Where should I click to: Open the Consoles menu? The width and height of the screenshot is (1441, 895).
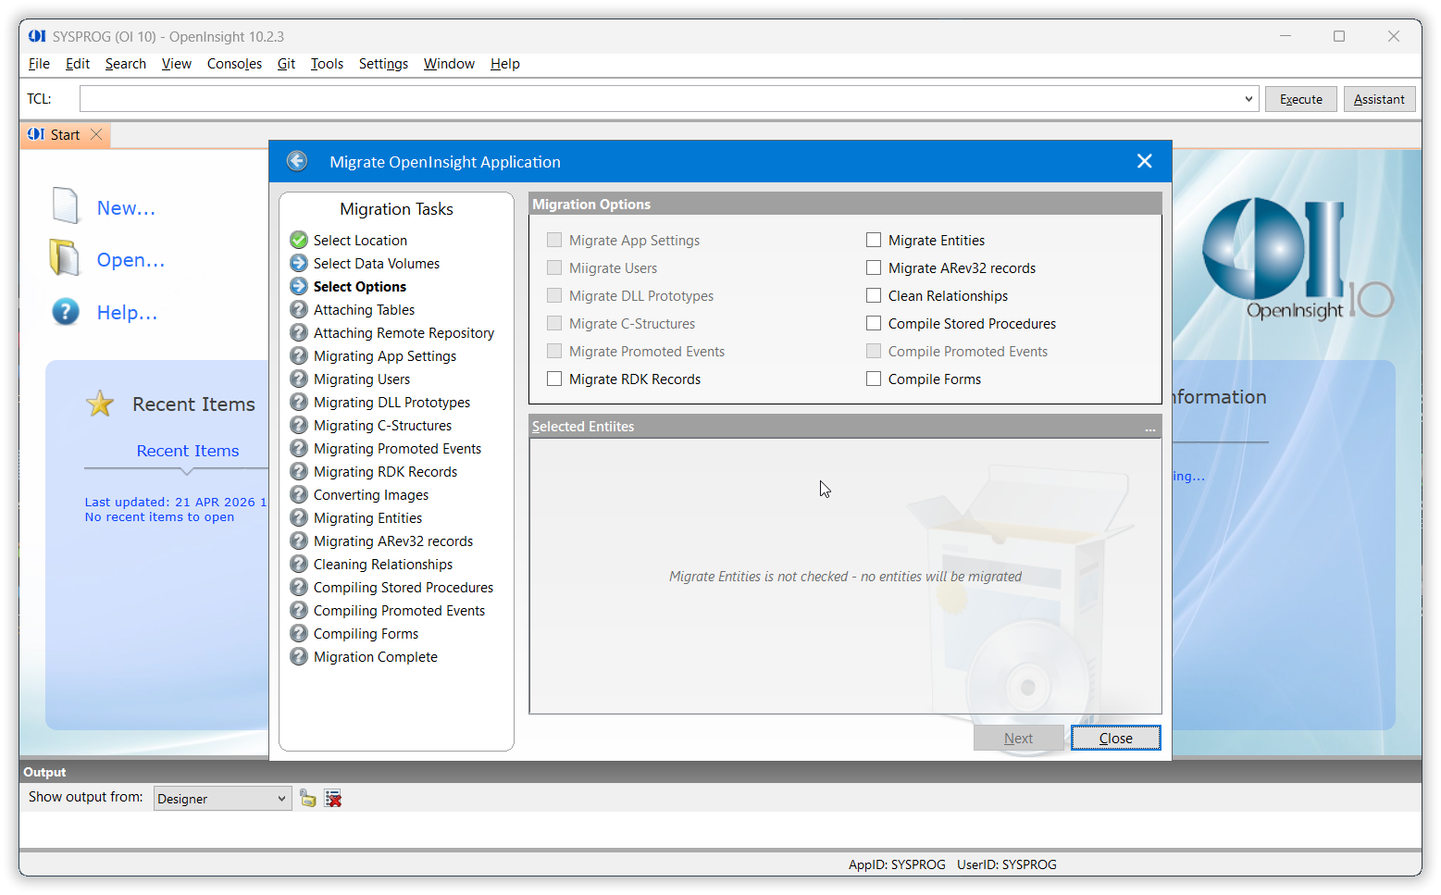[234, 64]
